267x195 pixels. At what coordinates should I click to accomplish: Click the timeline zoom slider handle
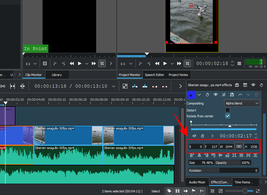[245, 191]
